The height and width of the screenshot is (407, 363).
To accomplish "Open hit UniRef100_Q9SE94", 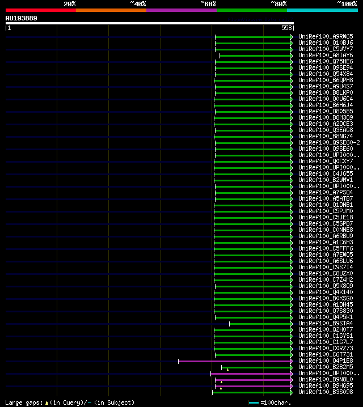I will (326, 68).
